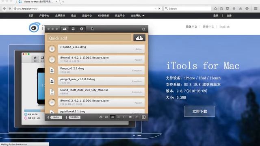Click the checkmark icon in the bottom bar
This screenshot has height=146, width=260.
pos(136,117)
